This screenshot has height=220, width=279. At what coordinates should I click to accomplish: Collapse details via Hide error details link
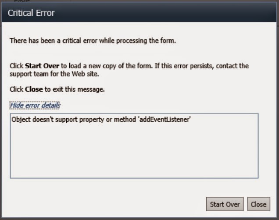click(35, 105)
